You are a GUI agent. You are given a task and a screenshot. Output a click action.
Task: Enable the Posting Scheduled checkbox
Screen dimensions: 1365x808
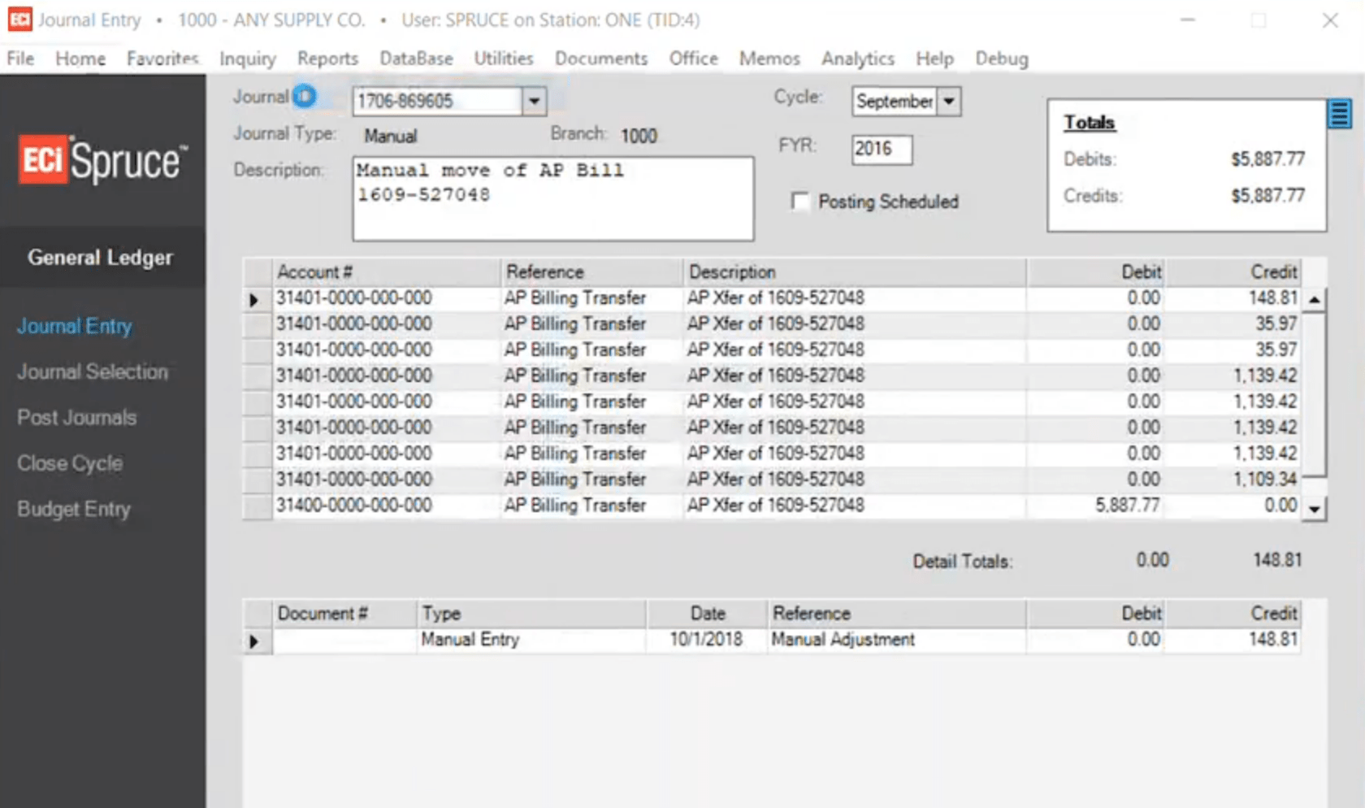pyautogui.click(x=800, y=202)
